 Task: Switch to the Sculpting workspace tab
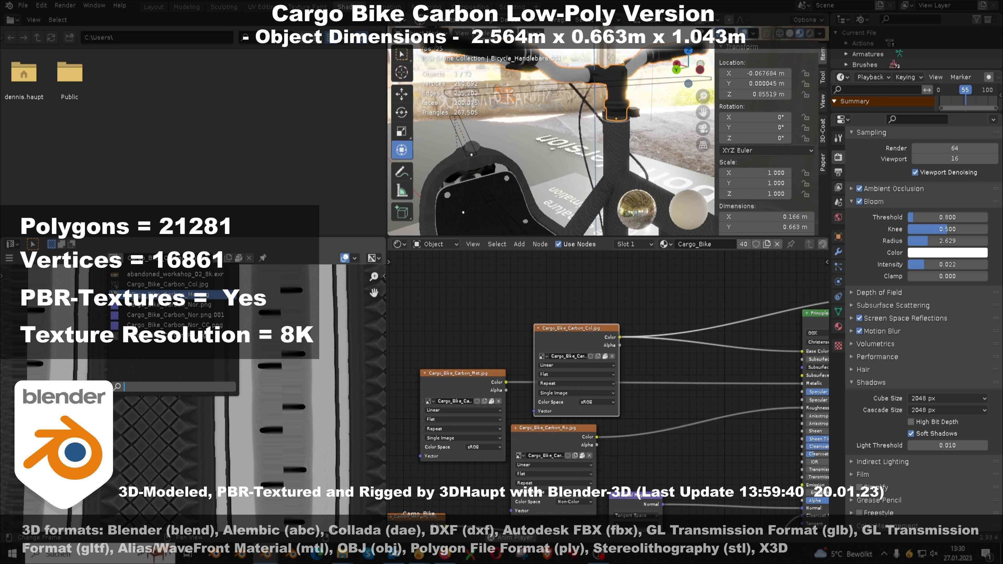click(224, 7)
